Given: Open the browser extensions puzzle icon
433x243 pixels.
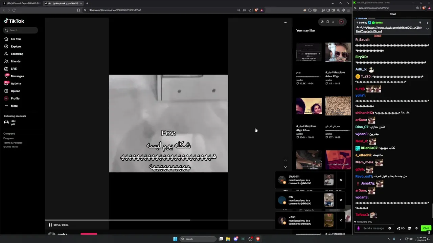Looking at the screenshot, I should coord(310,10).
